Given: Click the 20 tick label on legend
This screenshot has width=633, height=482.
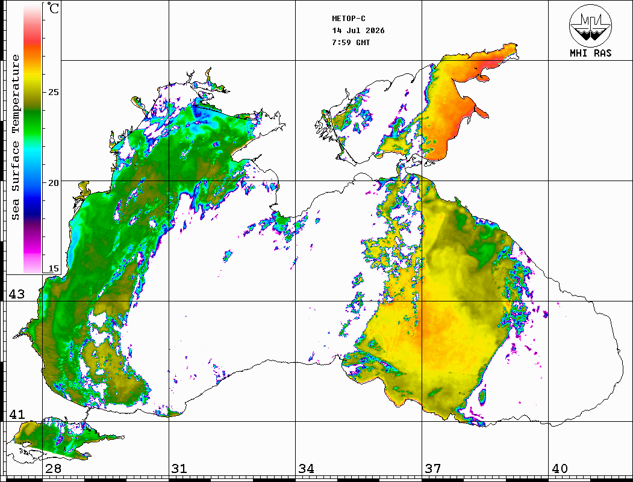Looking at the screenshot, I should [x=53, y=183].
